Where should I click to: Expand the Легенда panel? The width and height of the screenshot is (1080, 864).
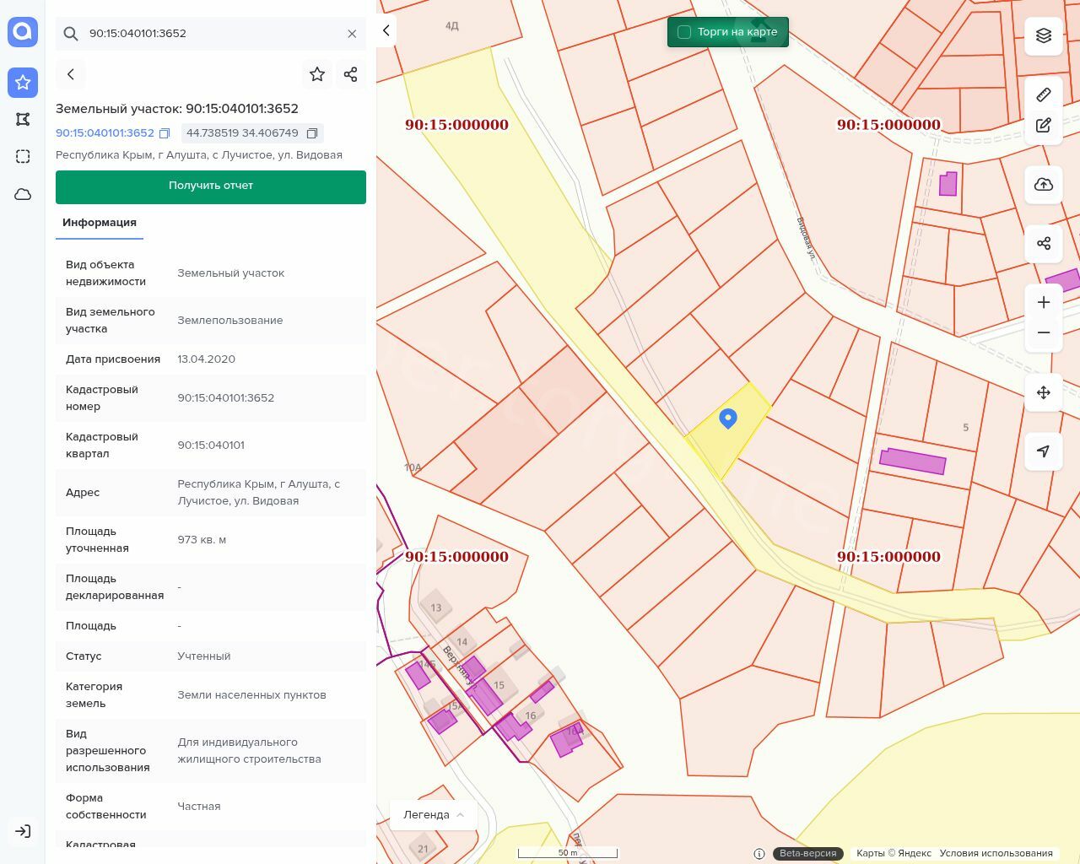tap(434, 814)
